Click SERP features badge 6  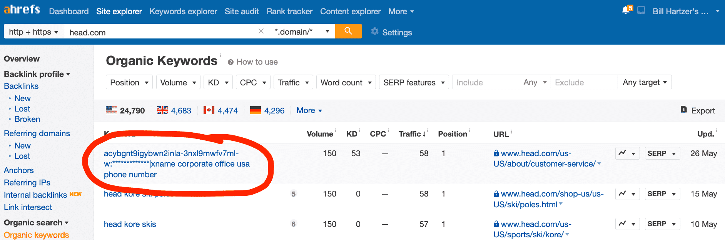pos(293,224)
